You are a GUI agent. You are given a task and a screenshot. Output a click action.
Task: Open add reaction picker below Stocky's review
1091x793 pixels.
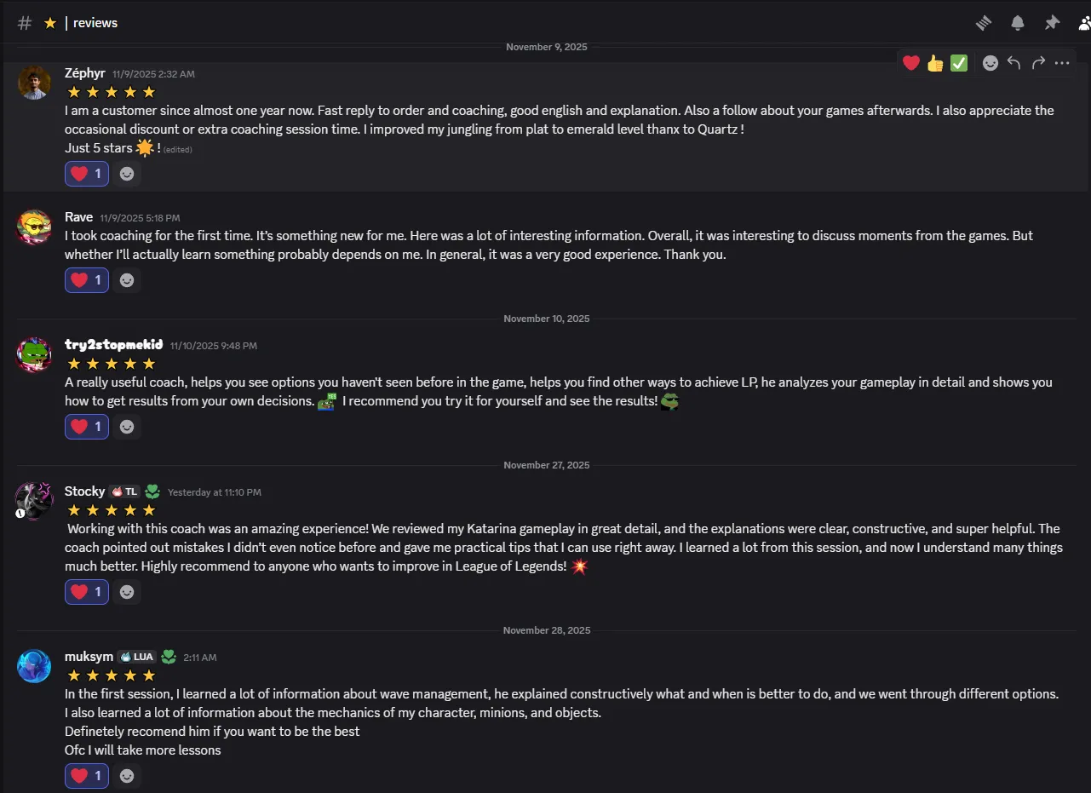(127, 592)
